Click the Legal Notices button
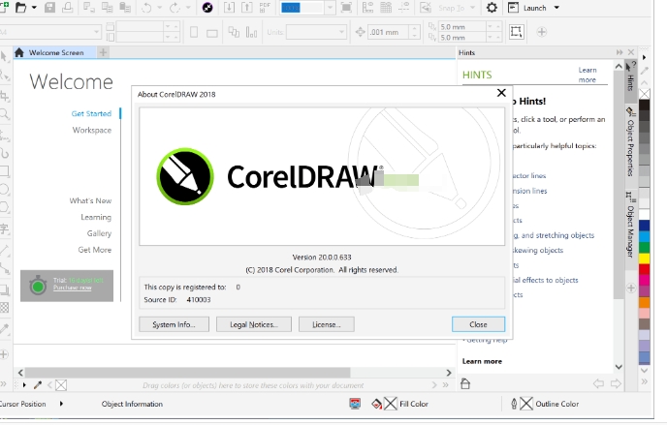Screen dimensions: 667x425 pyautogui.click(x=254, y=324)
